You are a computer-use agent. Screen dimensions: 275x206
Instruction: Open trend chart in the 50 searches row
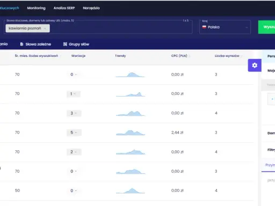click(x=131, y=191)
